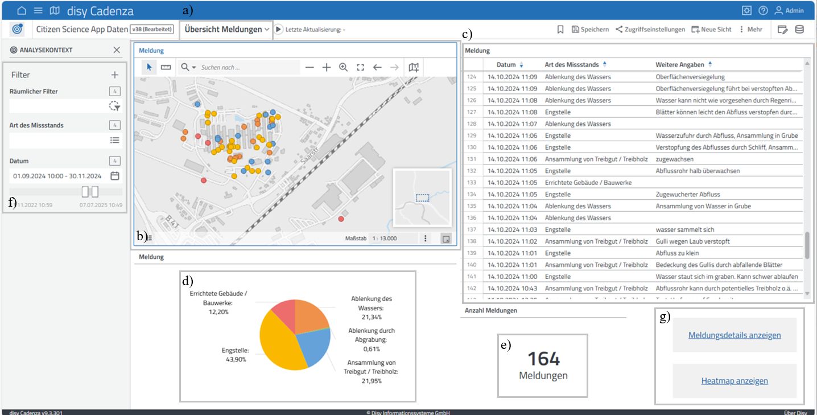Viewport: 817px width, 415px height.
Task: Toggle the Analysekontext panel target icon
Action: [17, 29]
